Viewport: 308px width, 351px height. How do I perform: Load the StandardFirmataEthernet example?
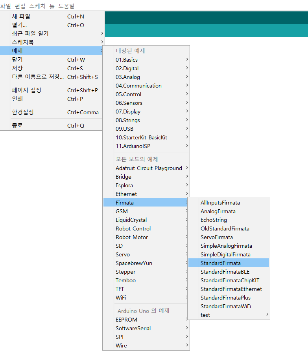[229, 289]
